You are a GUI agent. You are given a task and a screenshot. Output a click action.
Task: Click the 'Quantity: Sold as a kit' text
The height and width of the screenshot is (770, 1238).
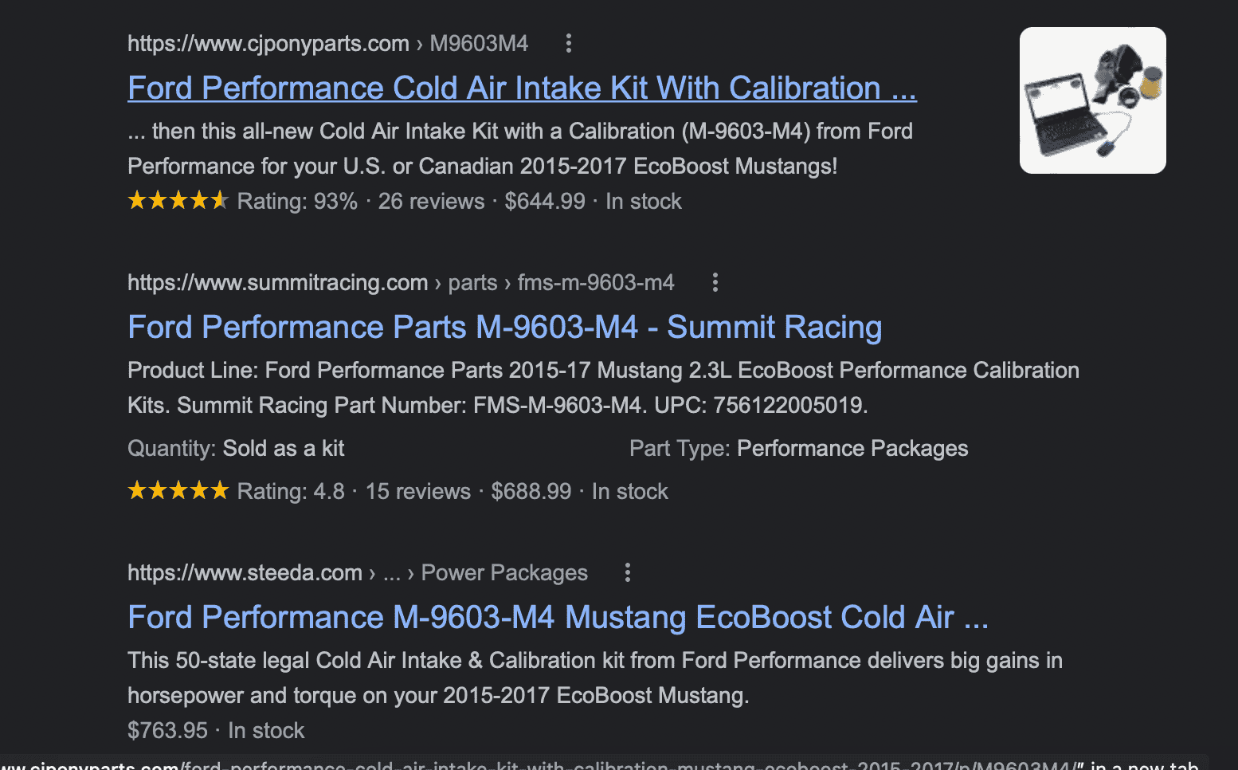(236, 448)
